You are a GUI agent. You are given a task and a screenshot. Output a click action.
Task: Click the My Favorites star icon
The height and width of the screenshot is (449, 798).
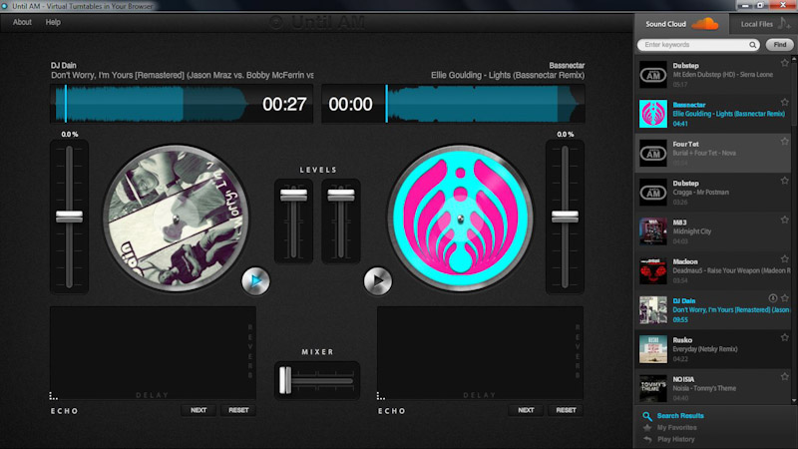[x=646, y=428]
